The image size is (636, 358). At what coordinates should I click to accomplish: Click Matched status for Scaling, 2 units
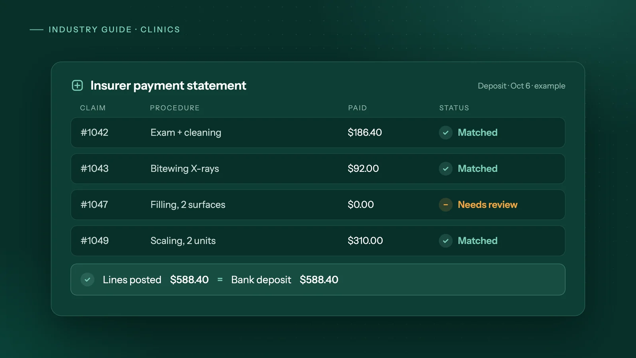click(x=477, y=241)
